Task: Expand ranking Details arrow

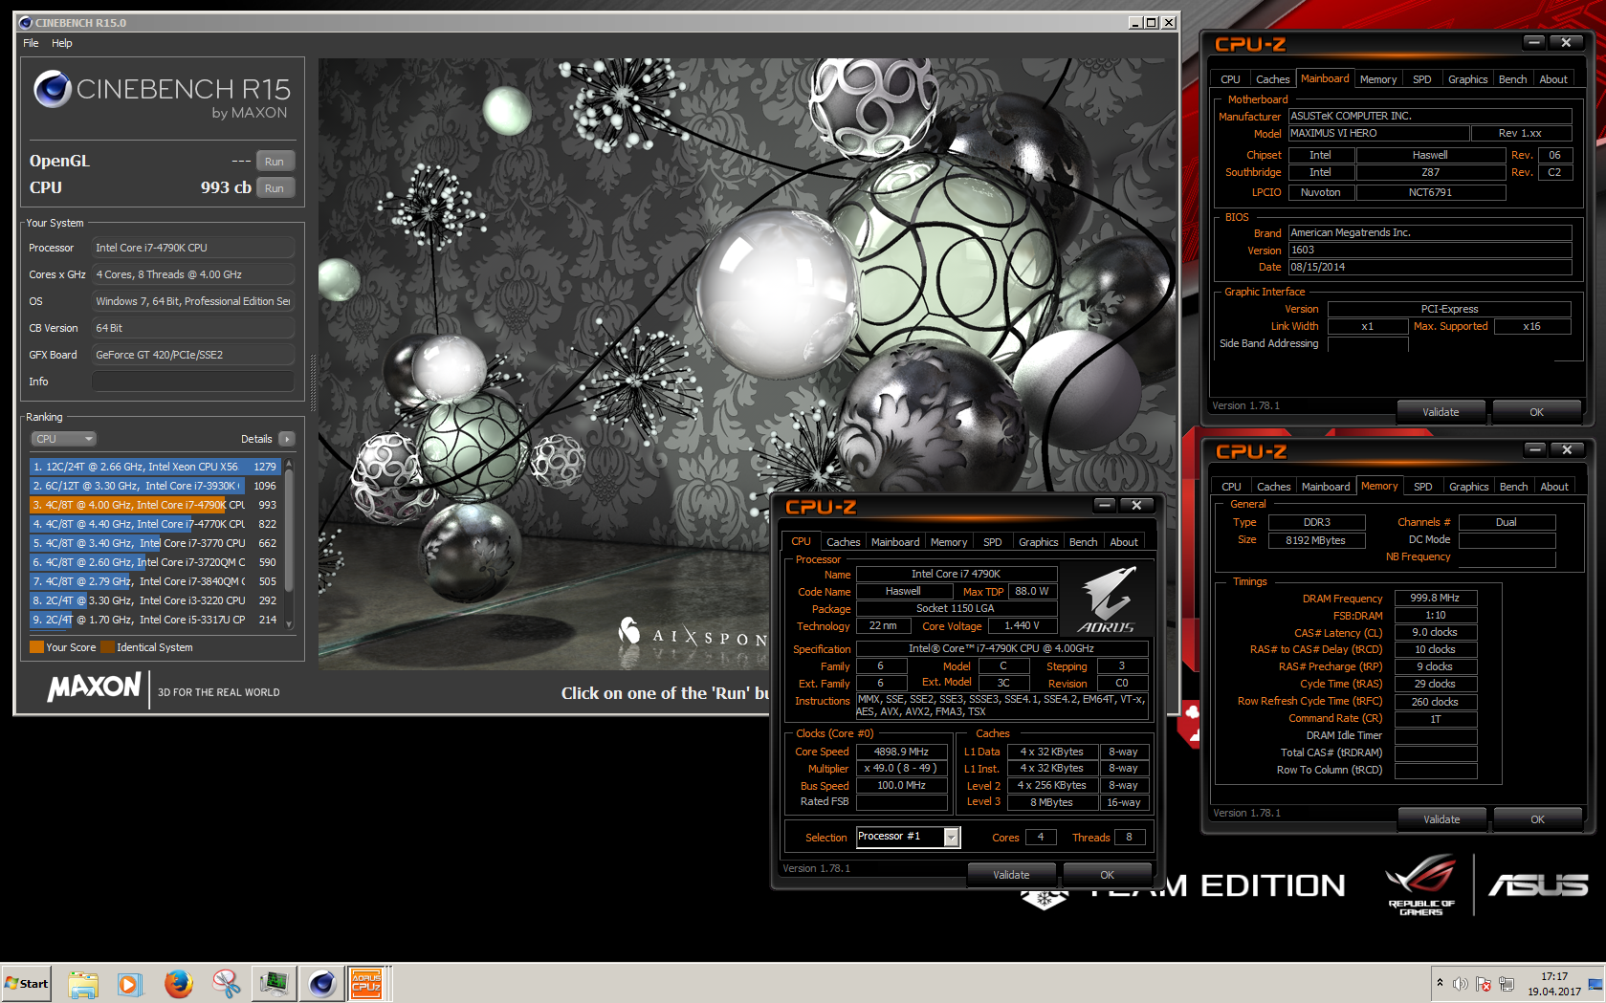Action: pos(286,439)
